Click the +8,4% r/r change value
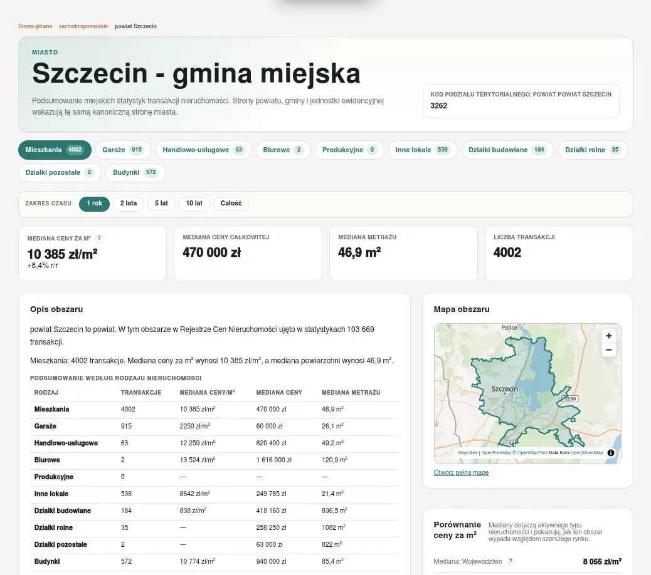Image resolution: width=651 pixels, height=575 pixels. pos(43,266)
